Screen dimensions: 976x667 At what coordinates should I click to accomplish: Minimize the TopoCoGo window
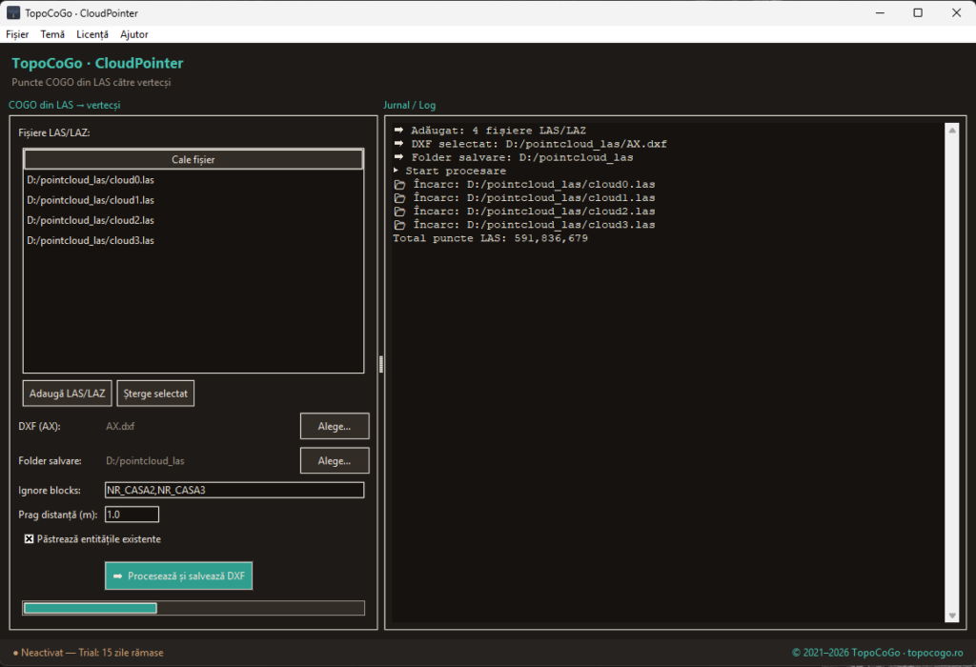coord(880,12)
